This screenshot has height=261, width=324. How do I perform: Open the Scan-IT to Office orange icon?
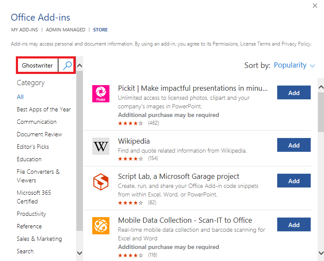101,226
